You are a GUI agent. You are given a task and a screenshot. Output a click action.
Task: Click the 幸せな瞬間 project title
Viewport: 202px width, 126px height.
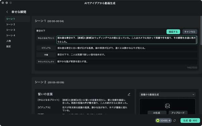(19, 12)
